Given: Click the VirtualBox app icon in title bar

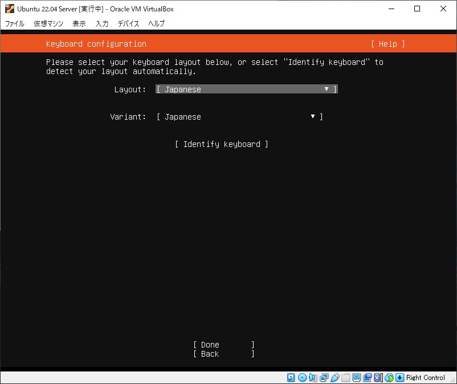Looking at the screenshot, I should tap(9, 9).
